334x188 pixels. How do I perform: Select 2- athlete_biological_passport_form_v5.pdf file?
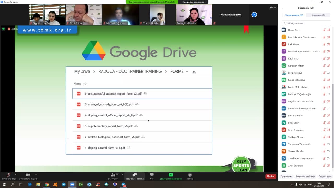(x=142, y=137)
